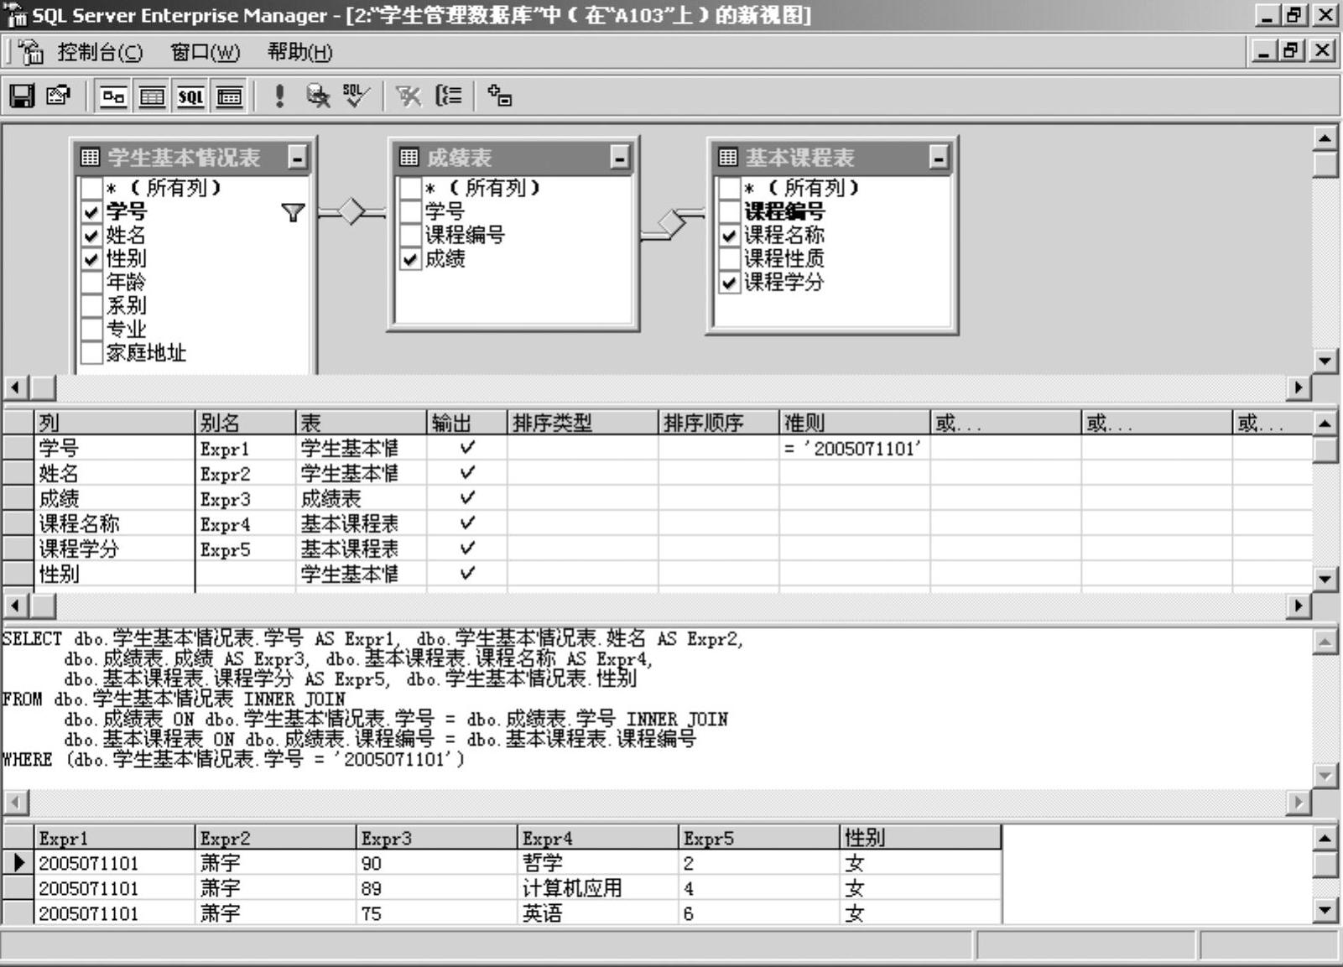Click the Verify SQL toolbar icon
Viewport: 1343px width, 967px height.
coord(356,96)
